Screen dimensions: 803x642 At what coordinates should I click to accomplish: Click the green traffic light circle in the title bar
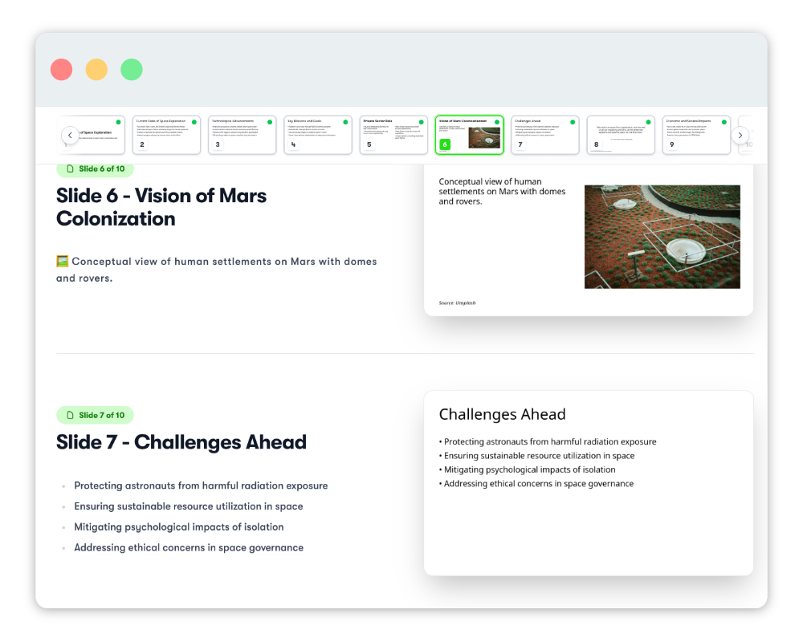tap(132, 69)
